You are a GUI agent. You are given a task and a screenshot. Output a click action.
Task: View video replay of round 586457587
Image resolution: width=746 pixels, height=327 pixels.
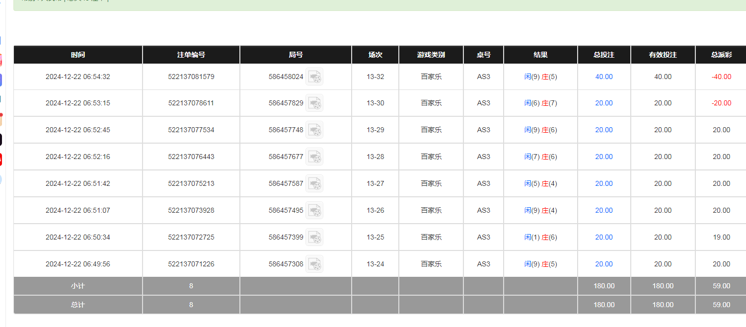tap(314, 184)
